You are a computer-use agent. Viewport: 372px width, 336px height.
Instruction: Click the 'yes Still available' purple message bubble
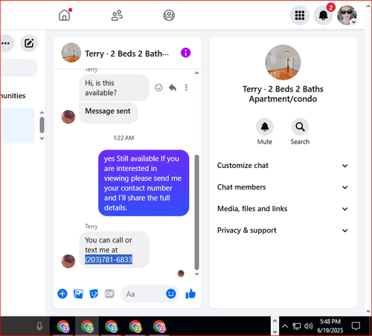[144, 183]
